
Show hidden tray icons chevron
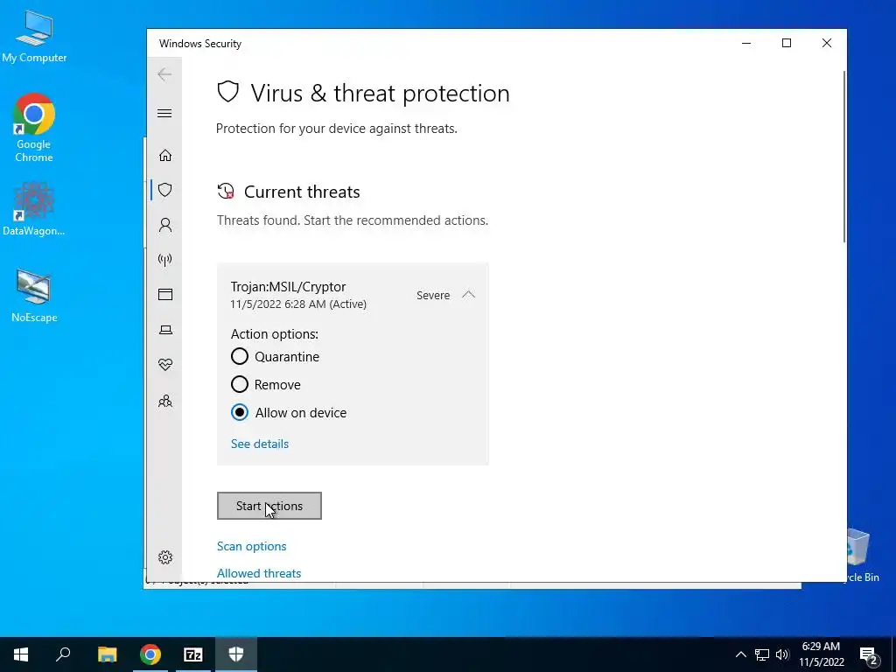point(740,654)
